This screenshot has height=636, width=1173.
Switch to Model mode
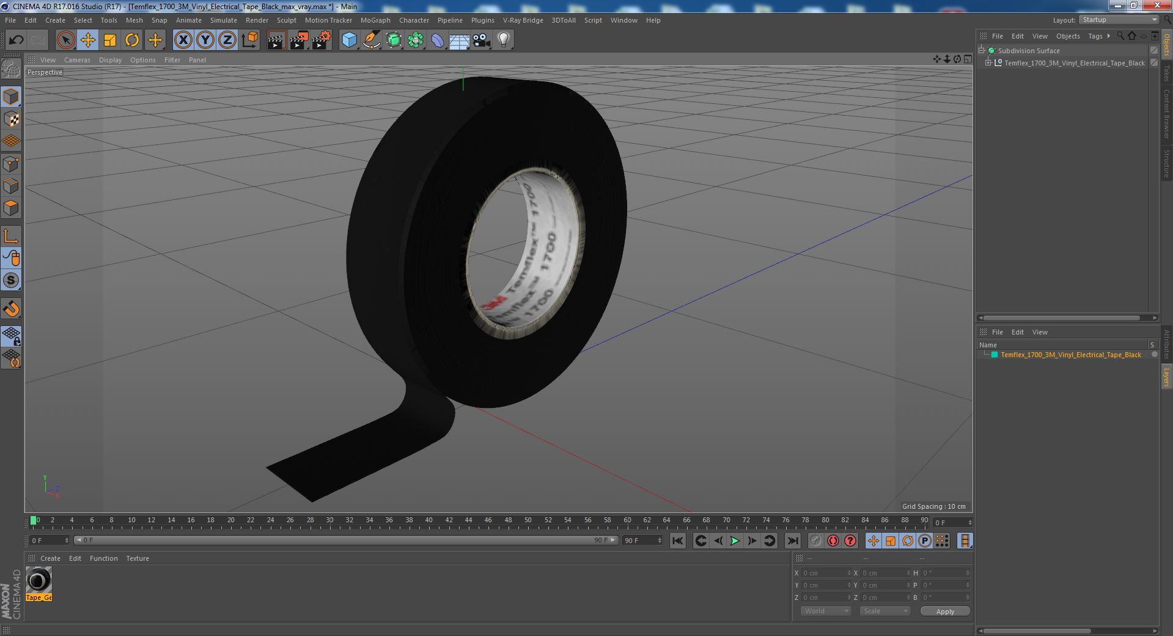pos(11,97)
